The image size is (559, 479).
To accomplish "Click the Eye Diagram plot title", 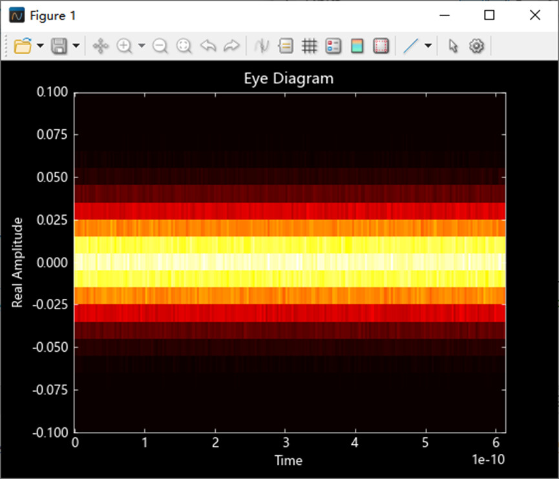I will (289, 79).
